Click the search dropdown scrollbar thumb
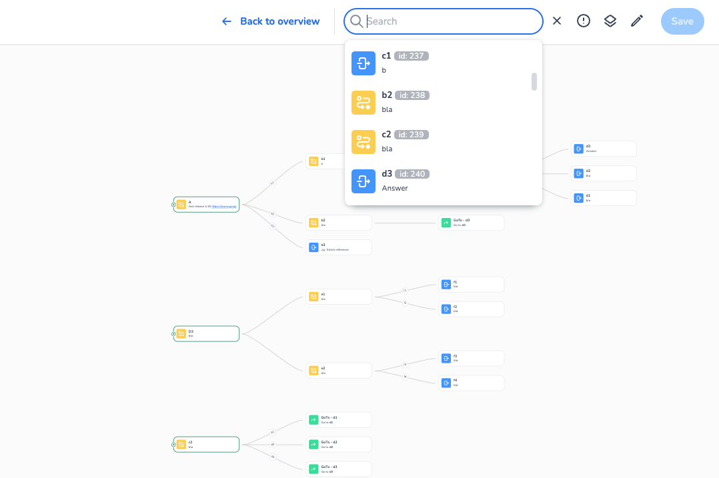The image size is (719, 478). click(534, 81)
